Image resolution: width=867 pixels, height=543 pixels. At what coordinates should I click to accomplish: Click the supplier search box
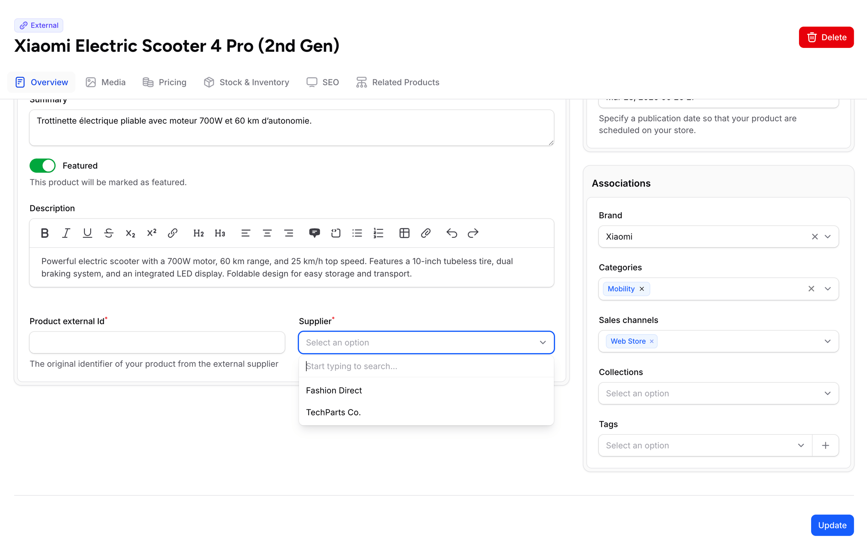[x=426, y=366]
